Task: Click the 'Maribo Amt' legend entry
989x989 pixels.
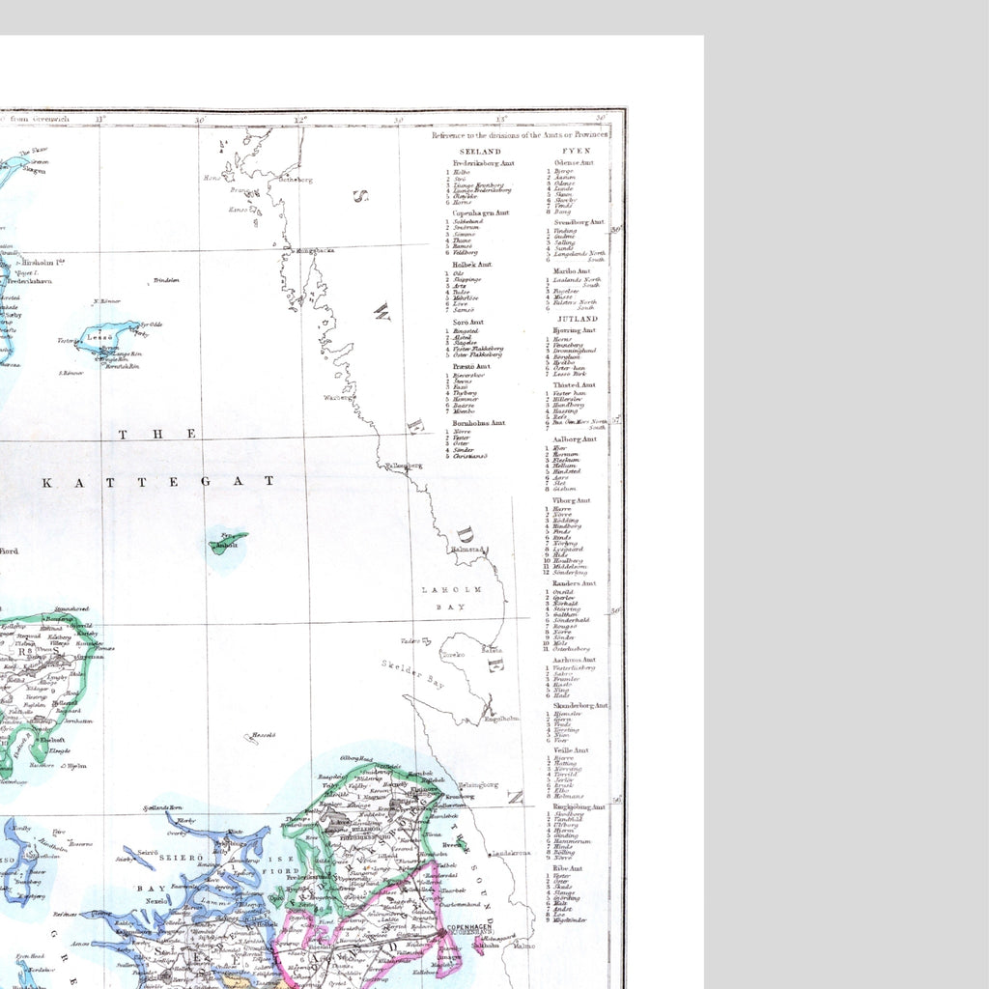Action: pyautogui.click(x=572, y=271)
